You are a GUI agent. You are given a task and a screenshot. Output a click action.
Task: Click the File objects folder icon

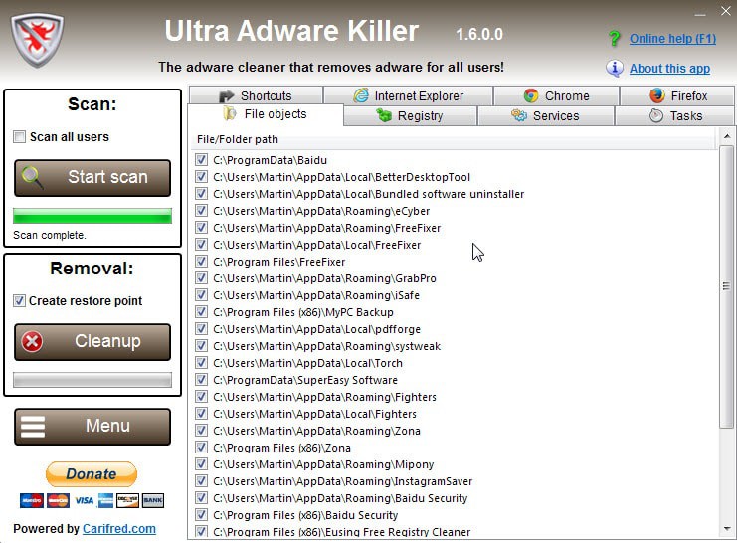(230, 113)
